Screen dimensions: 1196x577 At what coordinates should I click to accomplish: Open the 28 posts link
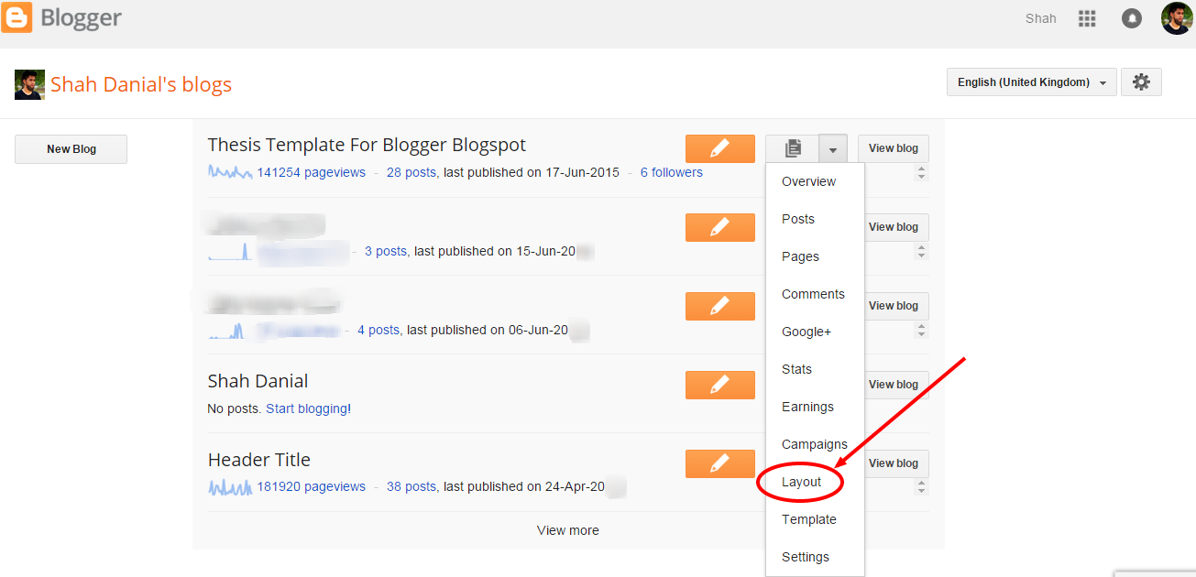tap(411, 172)
